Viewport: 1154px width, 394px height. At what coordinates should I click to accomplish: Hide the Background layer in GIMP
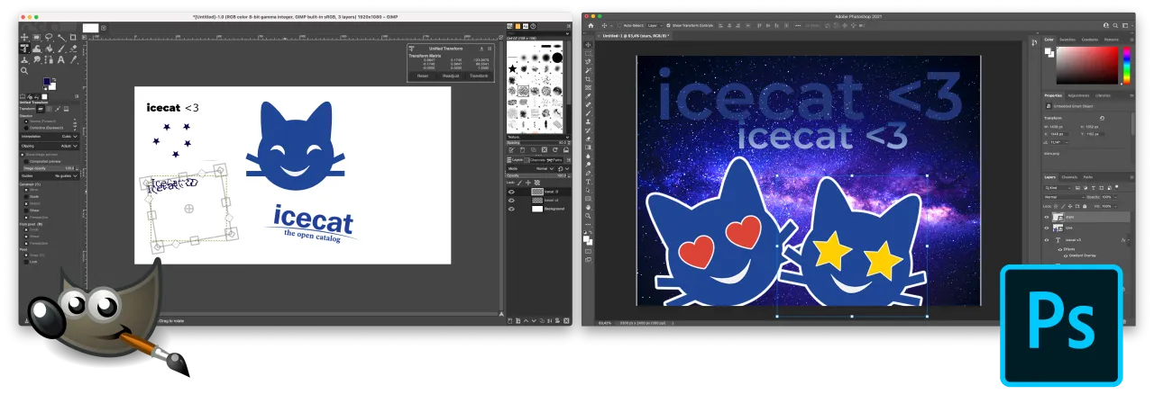coord(511,209)
